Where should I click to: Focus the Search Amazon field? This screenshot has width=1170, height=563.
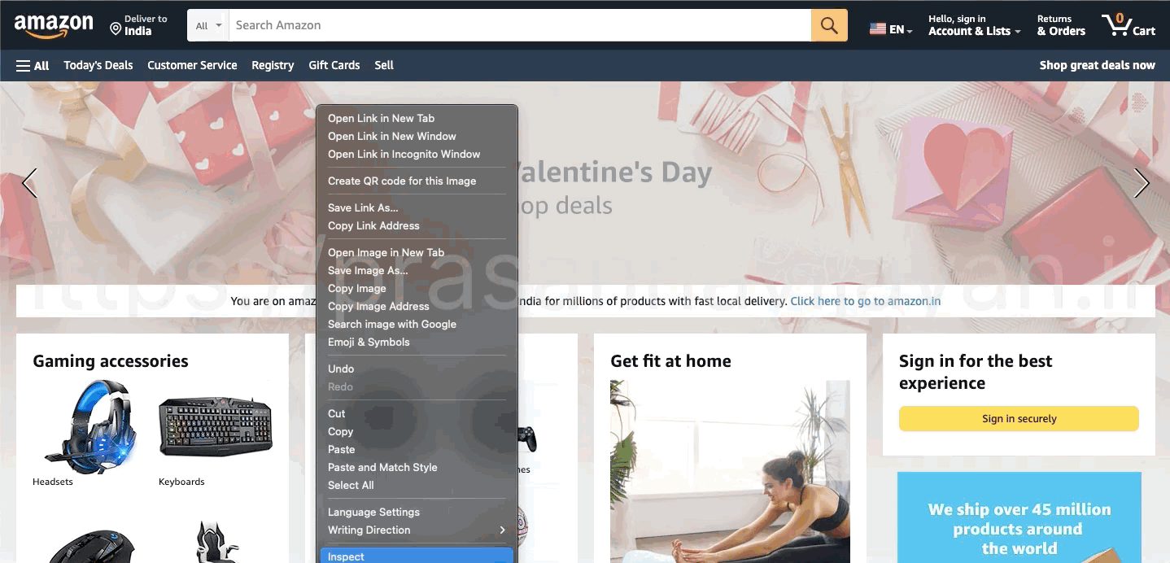point(520,25)
